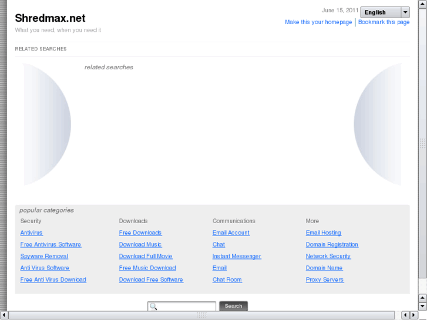Viewport: 427px width, 320px height.
Task: Open Email Account link
Action: [231, 233]
